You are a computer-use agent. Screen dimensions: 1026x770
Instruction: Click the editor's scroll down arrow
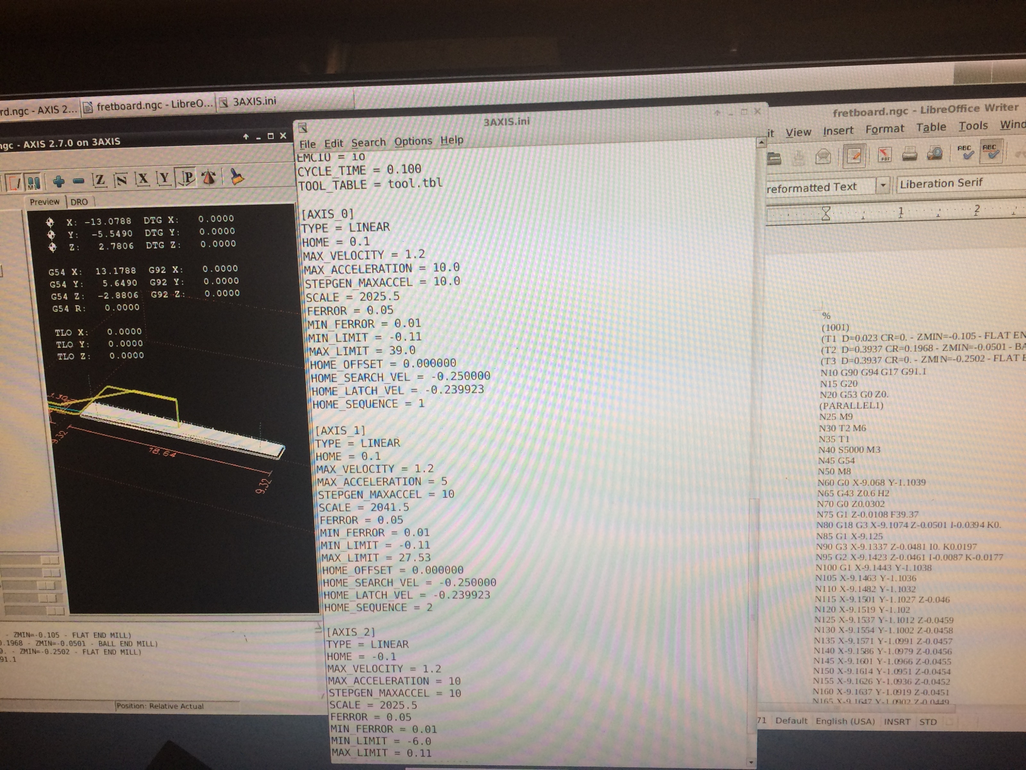point(751,762)
